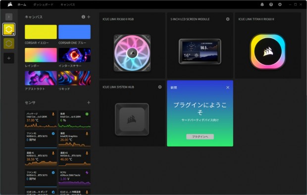Click the プラグインへ button
Viewport: 307px width, 195px height.
tap(200, 137)
